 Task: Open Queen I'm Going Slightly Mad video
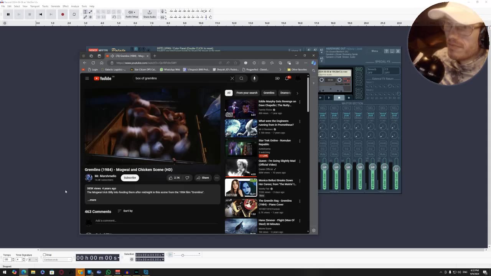pos(241,168)
